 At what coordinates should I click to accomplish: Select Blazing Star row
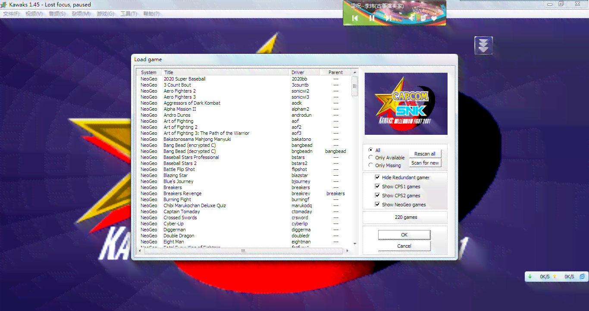(x=244, y=175)
